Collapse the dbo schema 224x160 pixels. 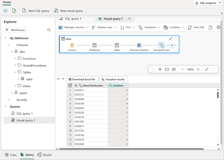click(12, 52)
